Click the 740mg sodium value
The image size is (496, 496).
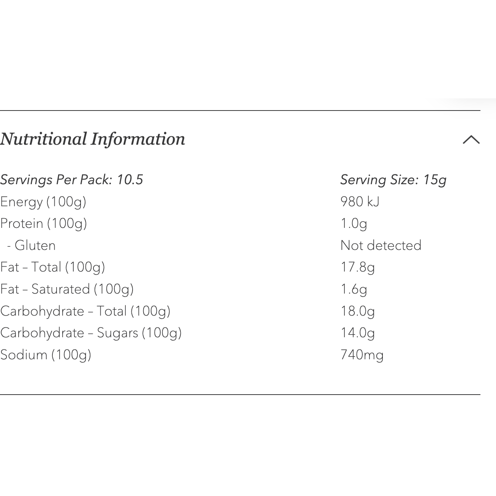(x=362, y=355)
